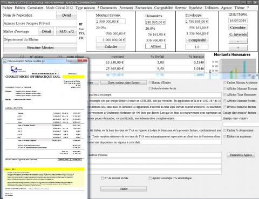Click the ID:83756961 label

238,15
